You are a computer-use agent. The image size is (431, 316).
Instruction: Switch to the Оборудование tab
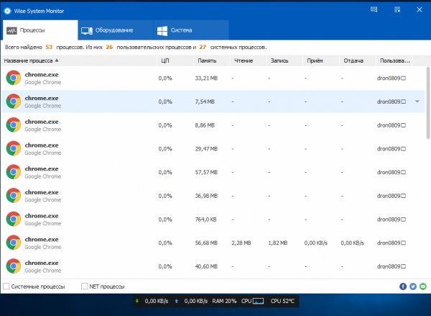tap(116, 30)
